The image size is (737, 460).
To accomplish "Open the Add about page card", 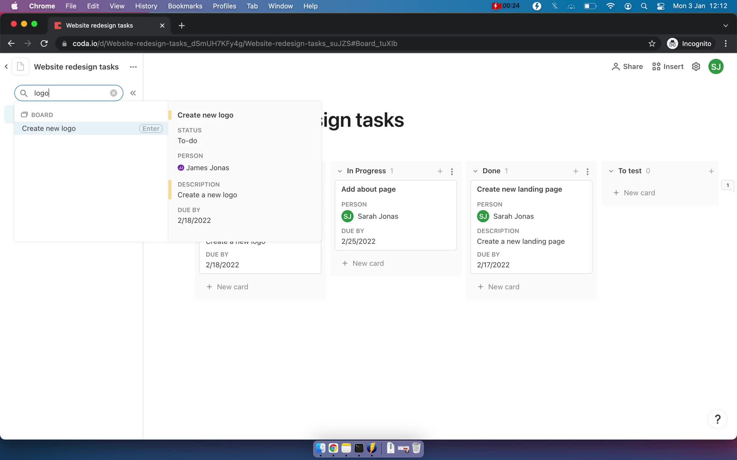I will pos(396,215).
